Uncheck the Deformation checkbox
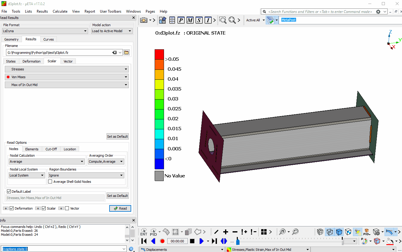 coord(12,208)
